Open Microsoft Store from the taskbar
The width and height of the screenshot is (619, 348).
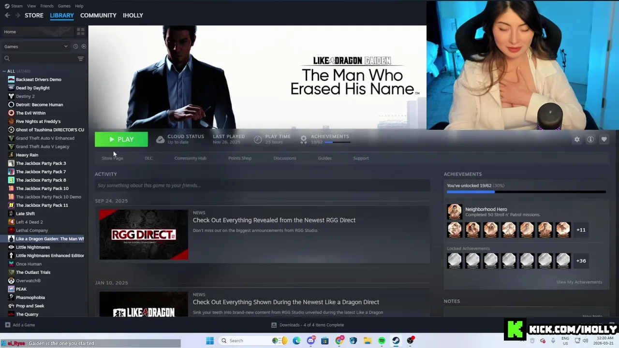(324, 341)
